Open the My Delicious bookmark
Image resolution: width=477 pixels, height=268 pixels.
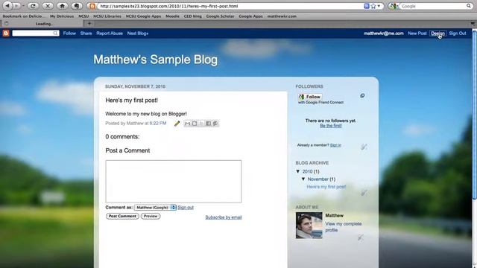pos(62,16)
